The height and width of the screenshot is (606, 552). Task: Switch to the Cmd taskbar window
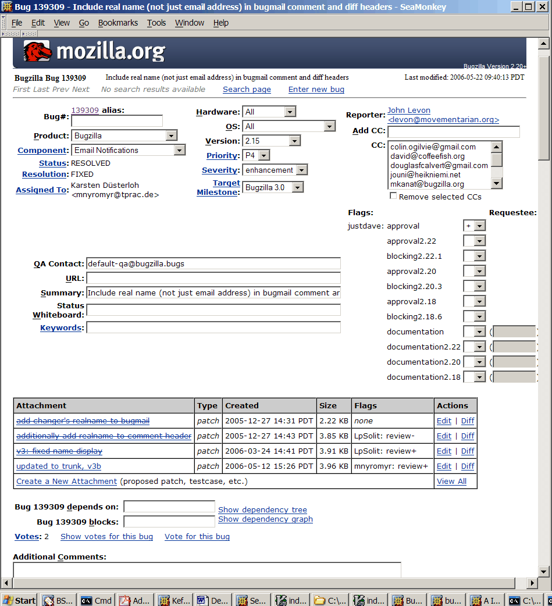pyautogui.click(x=97, y=600)
